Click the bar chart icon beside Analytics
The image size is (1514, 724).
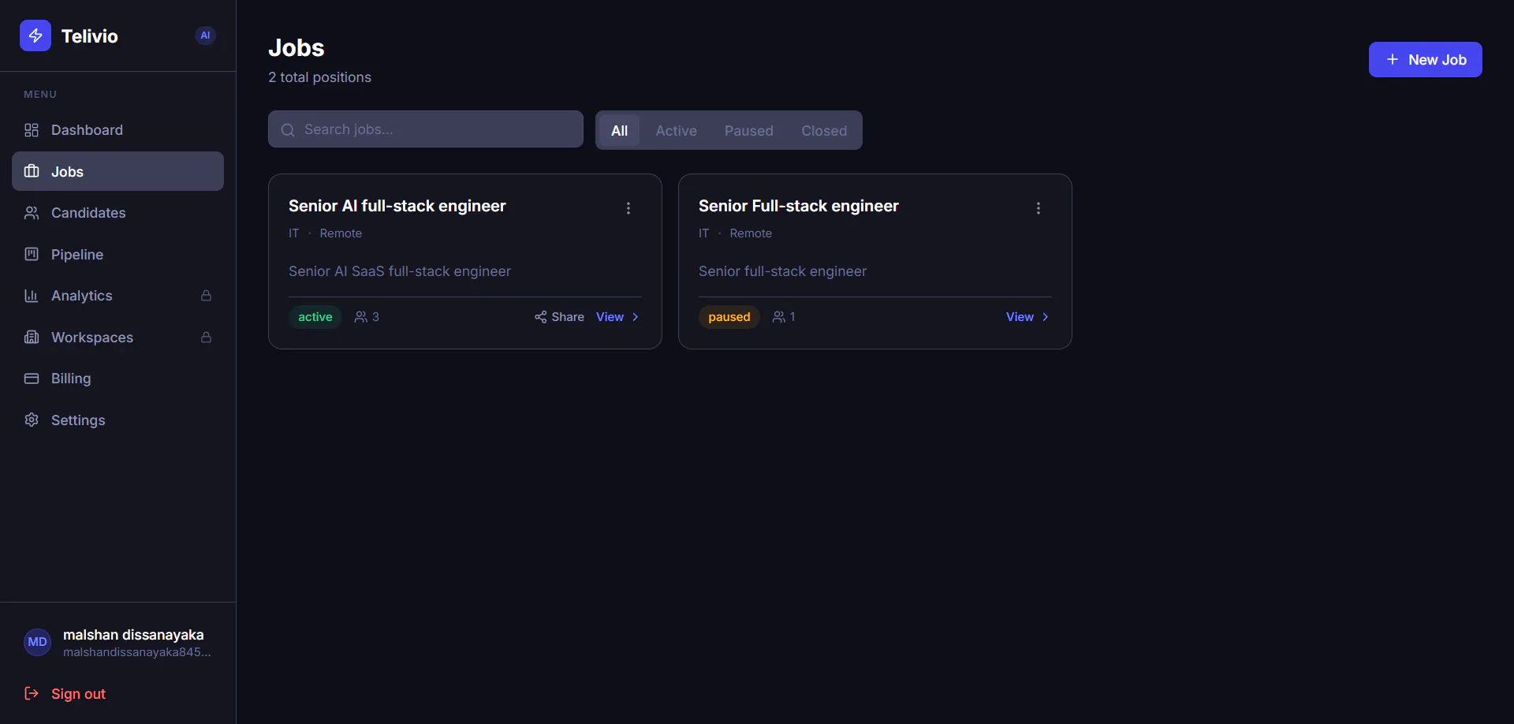[32, 296]
